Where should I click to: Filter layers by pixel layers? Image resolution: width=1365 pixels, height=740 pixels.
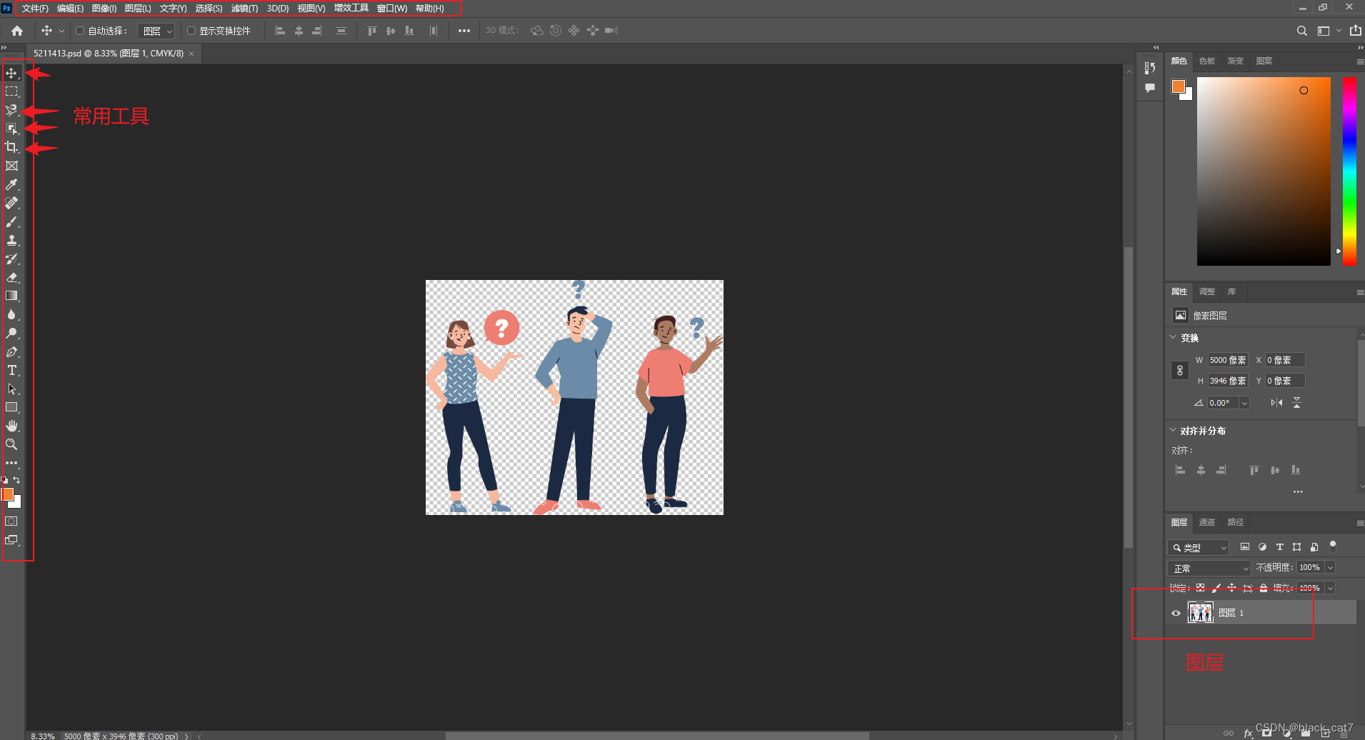(1245, 547)
